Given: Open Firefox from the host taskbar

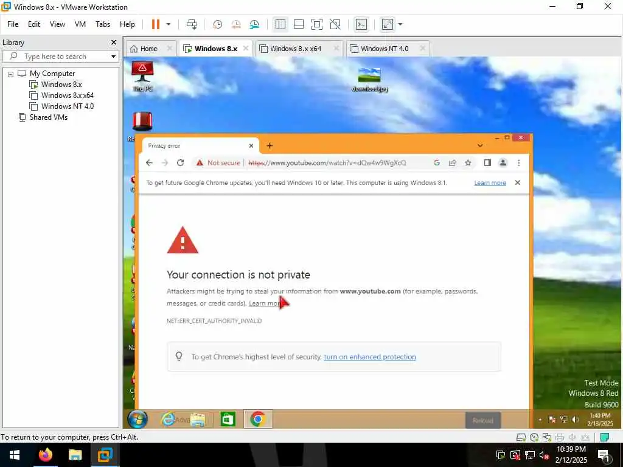Looking at the screenshot, I should click(45, 455).
